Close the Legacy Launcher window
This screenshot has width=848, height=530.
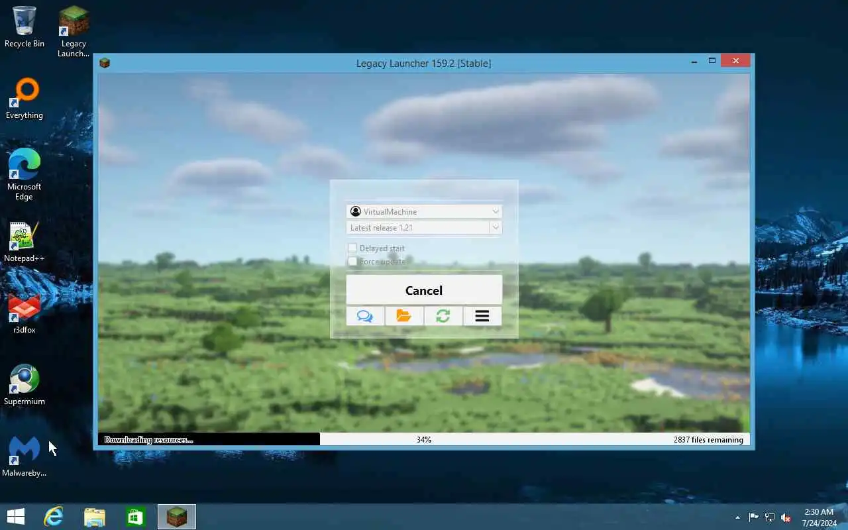click(735, 61)
